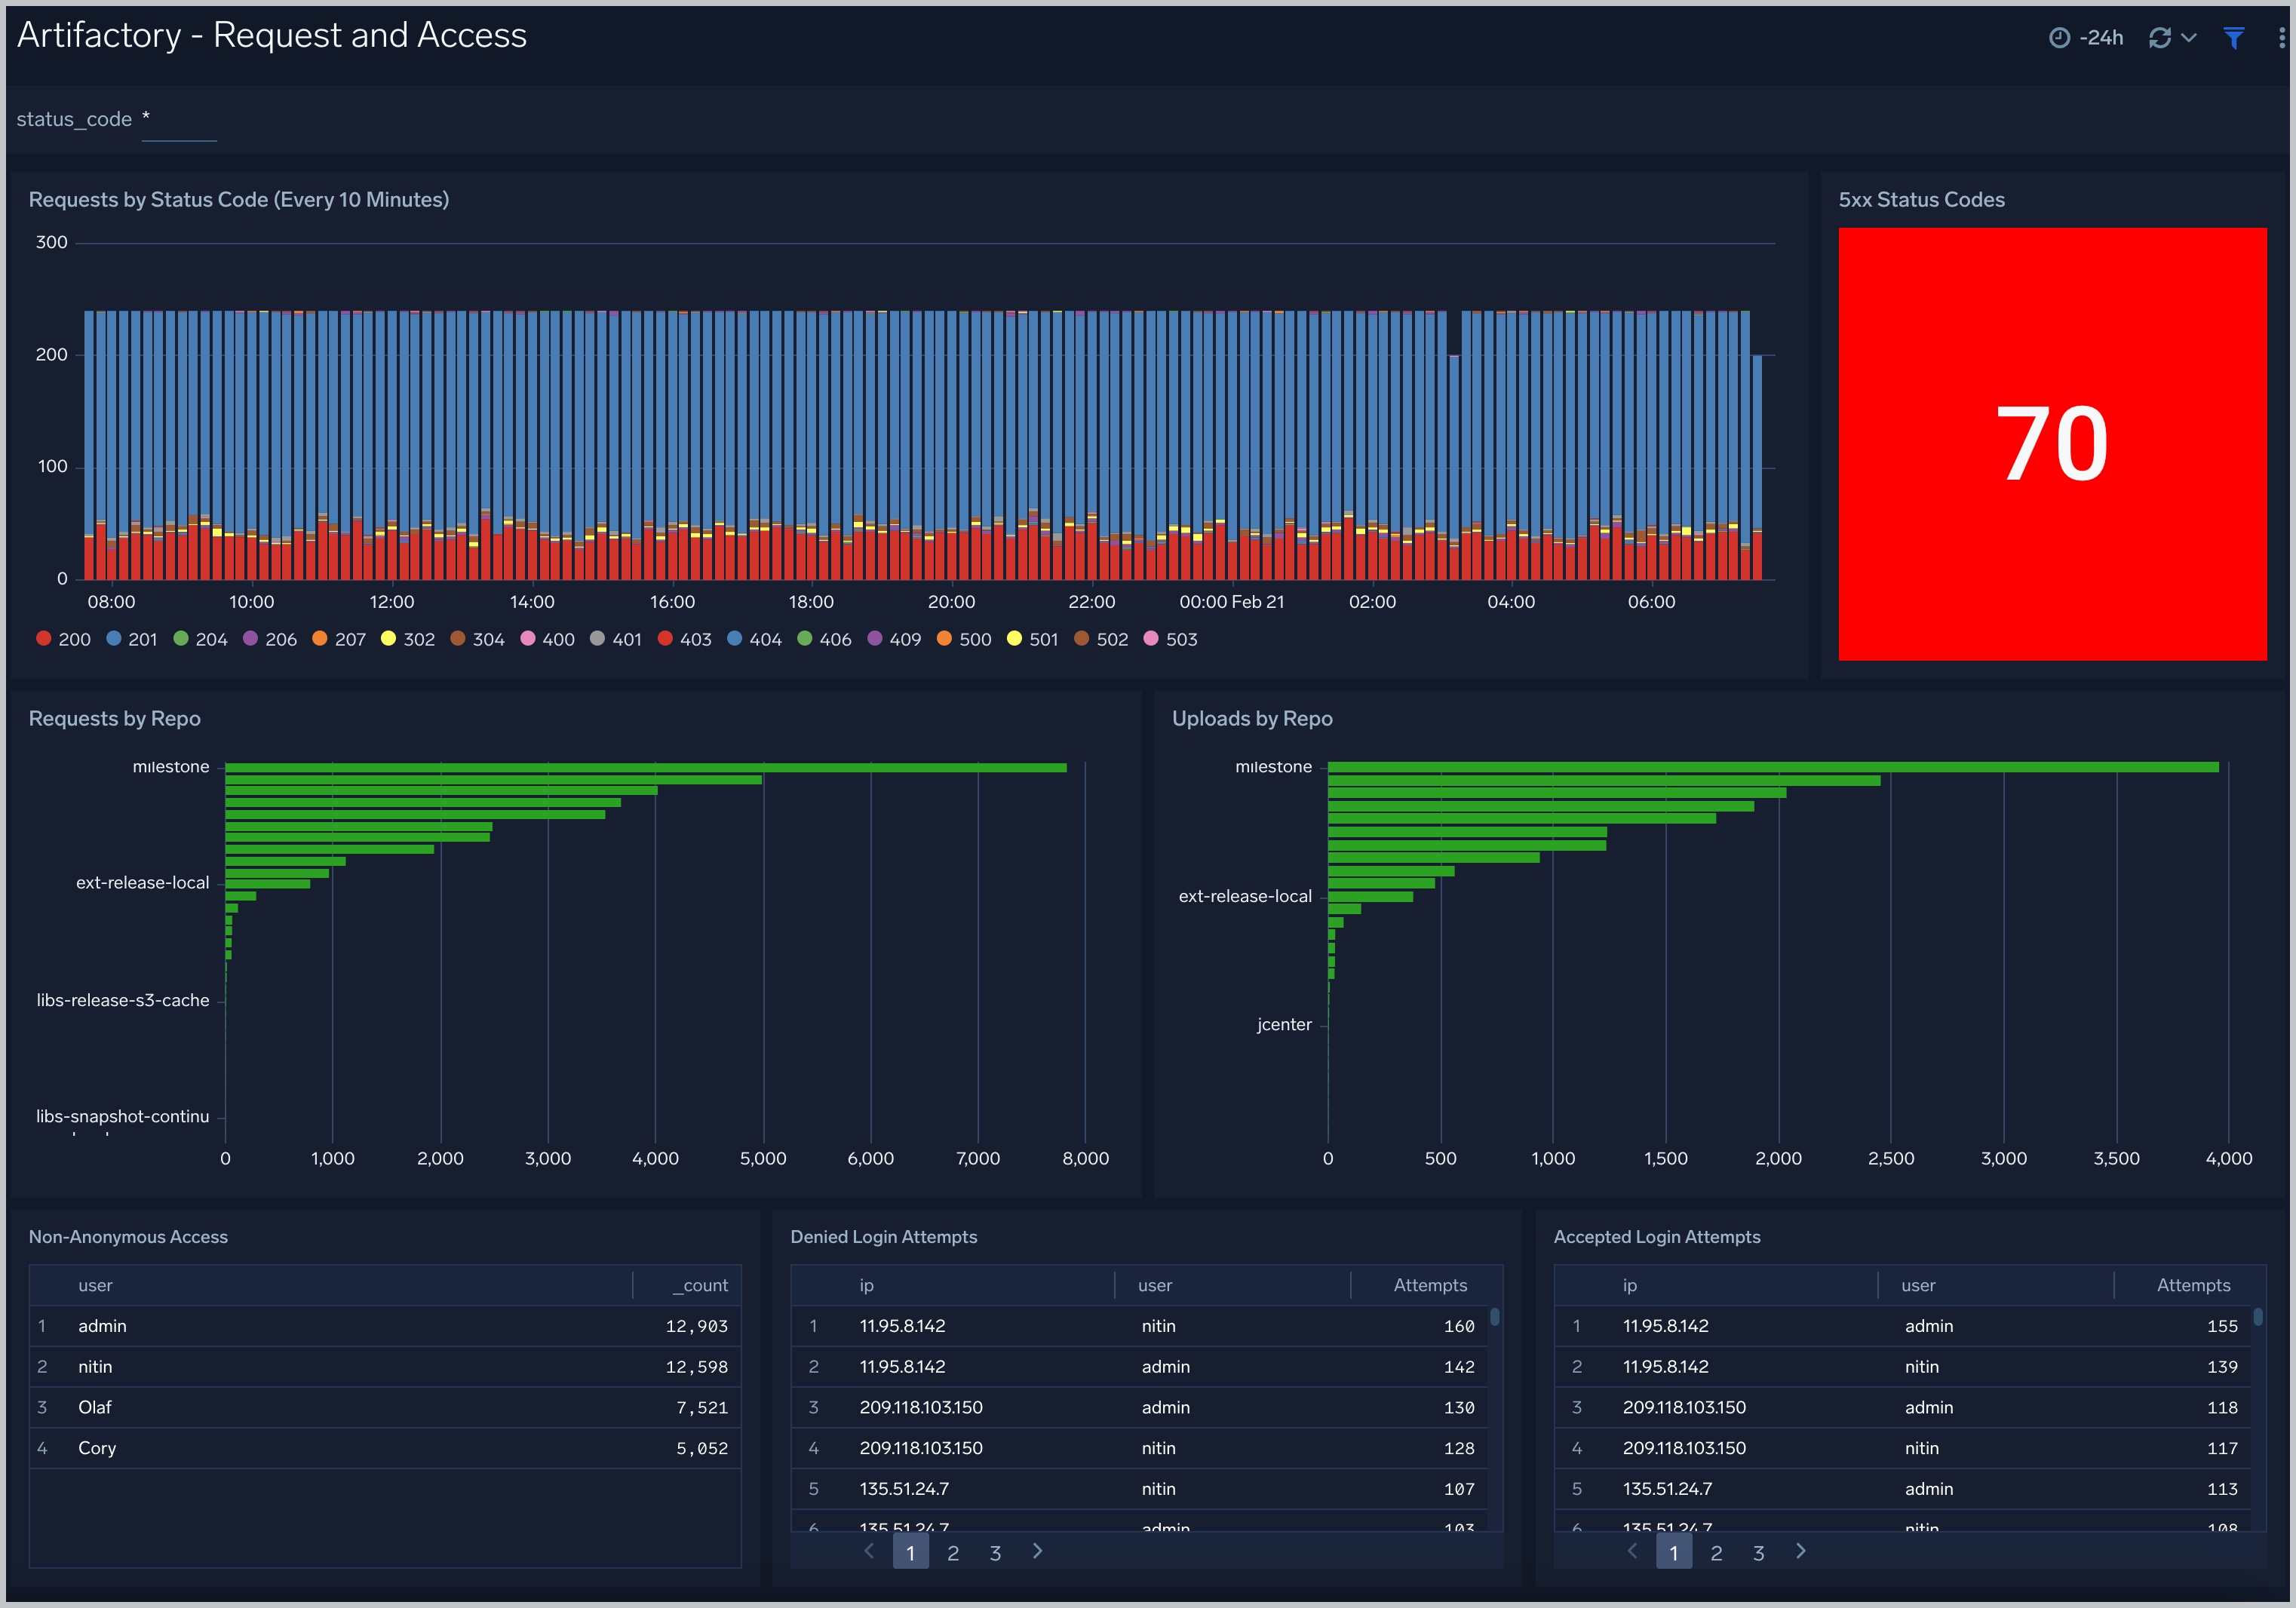2296x1608 pixels.
Task: Toggle the 501 legend entry
Action: pyautogui.click(x=1032, y=639)
